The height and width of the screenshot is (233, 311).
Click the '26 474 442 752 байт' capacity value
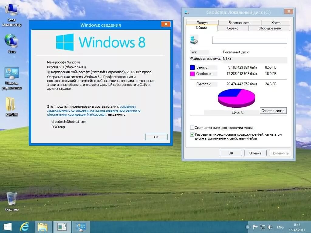242,84
